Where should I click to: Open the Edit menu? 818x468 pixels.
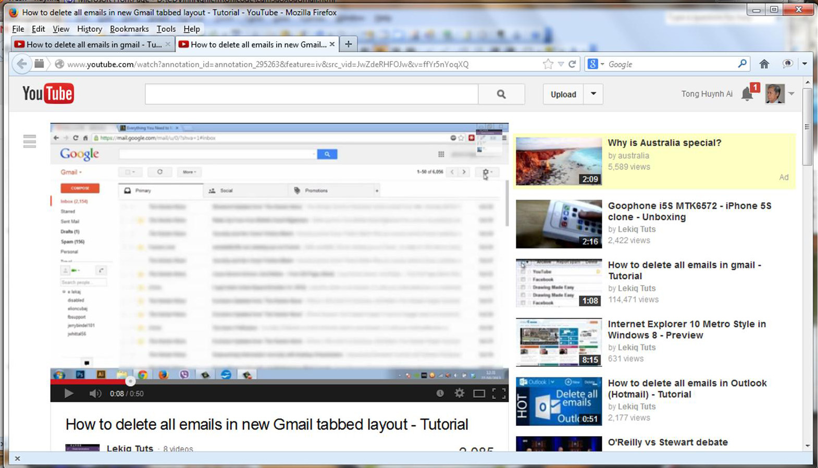pyautogui.click(x=39, y=29)
